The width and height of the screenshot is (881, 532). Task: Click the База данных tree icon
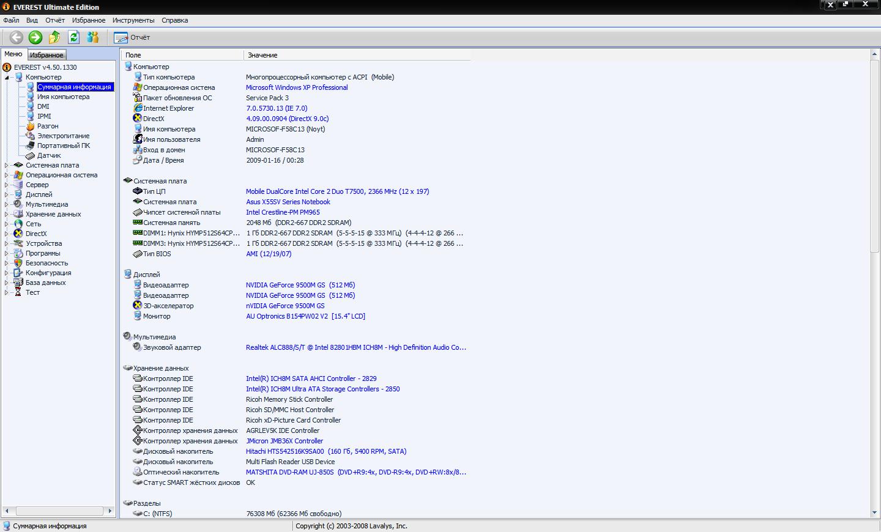[x=18, y=283]
